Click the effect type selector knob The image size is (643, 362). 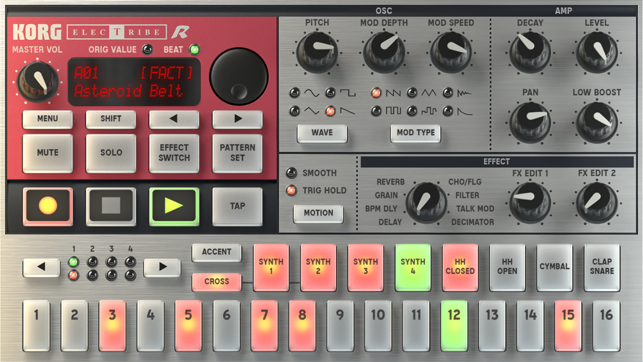[426, 203]
